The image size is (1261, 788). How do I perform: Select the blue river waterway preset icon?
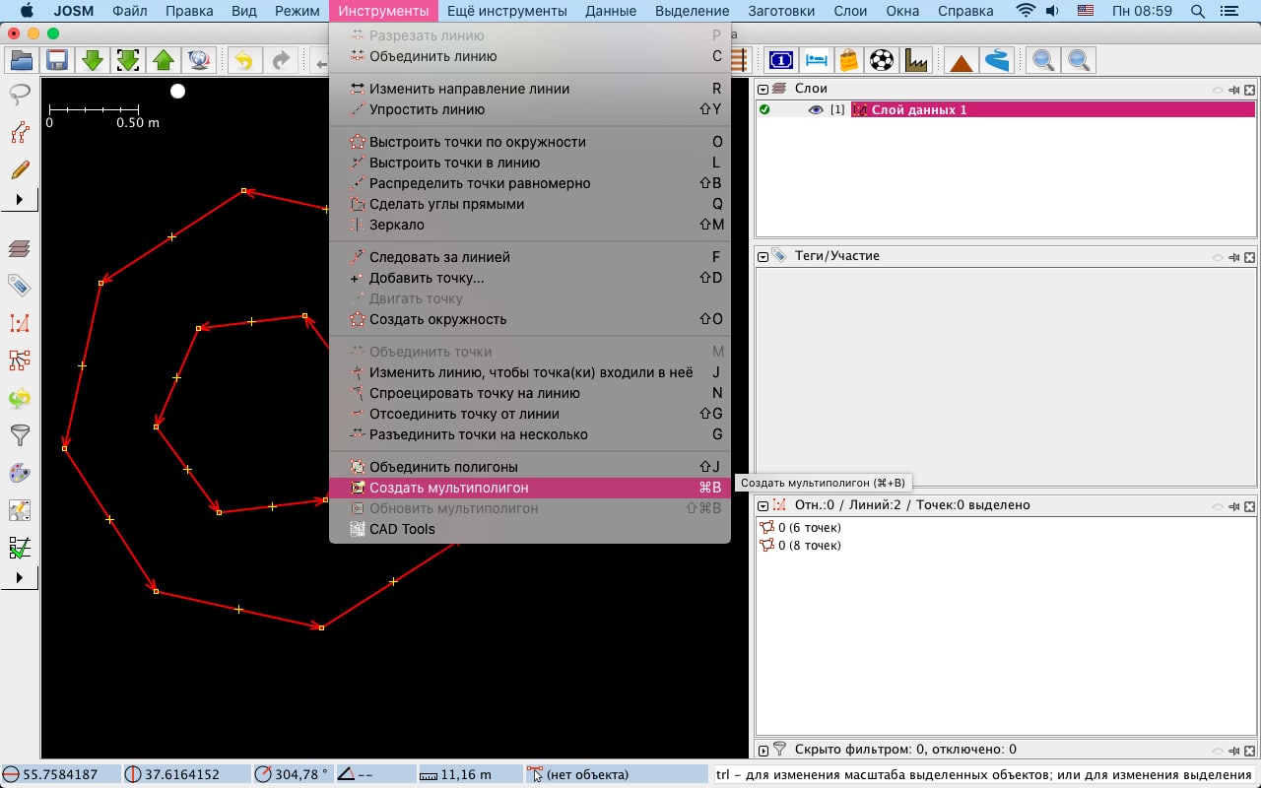coord(997,60)
